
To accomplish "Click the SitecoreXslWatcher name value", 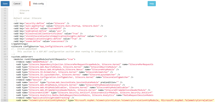I will click(97, 72).
